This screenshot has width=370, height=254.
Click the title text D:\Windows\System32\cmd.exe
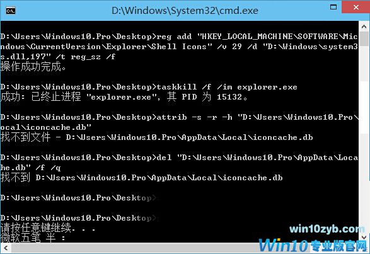pos(185,11)
